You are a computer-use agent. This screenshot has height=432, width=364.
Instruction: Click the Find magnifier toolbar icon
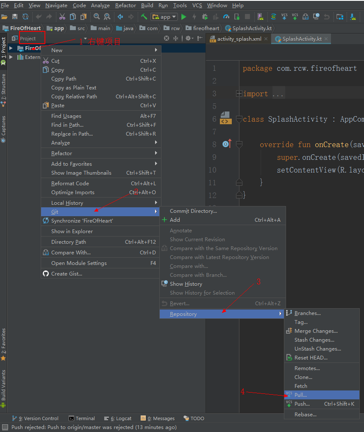pyautogui.click(x=97, y=17)
